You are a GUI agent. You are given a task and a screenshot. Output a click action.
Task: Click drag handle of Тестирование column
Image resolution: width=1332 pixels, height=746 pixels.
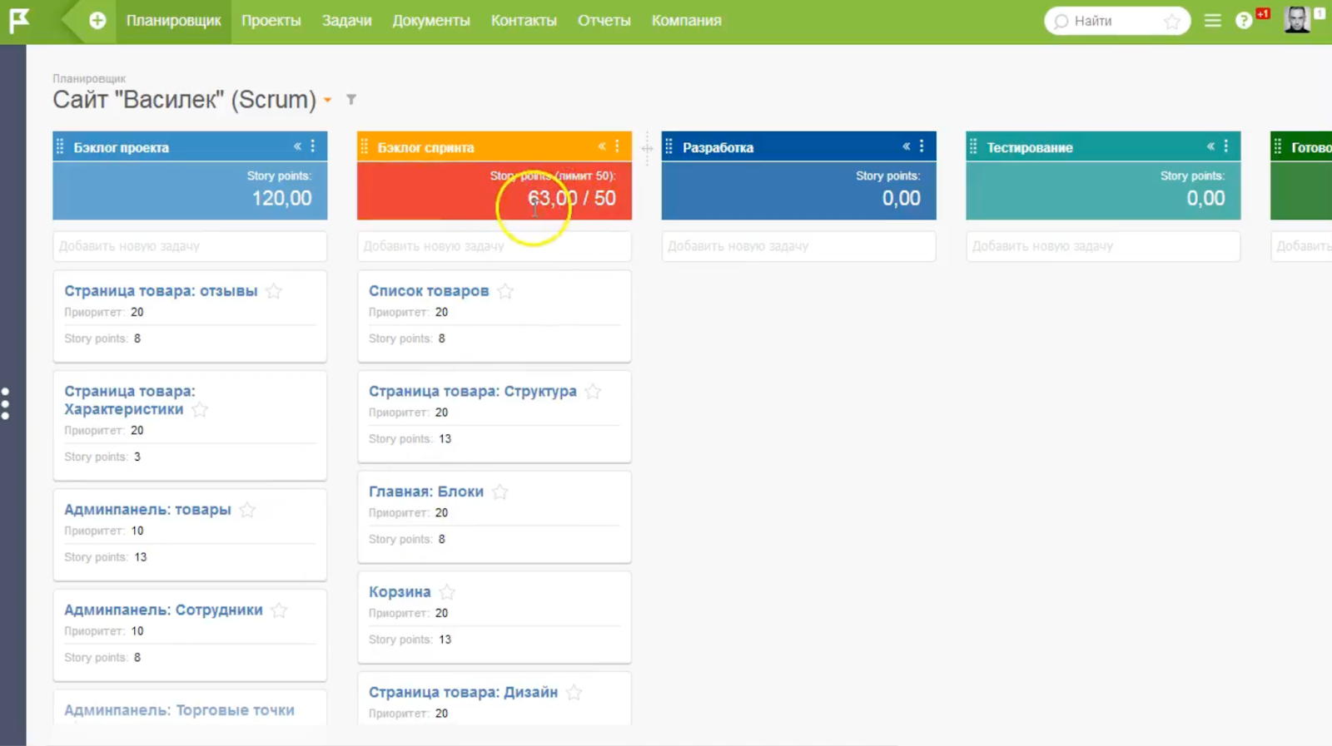coord(973,147)
